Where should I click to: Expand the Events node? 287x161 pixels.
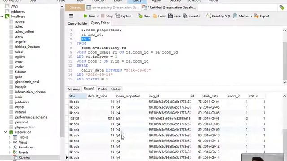click(x=10, y=152)
